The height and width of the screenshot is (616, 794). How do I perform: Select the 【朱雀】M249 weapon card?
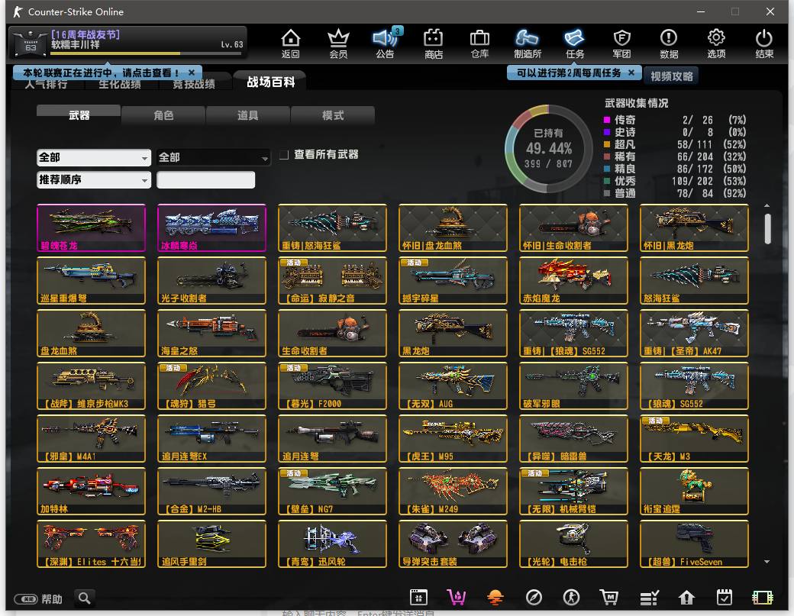click(x=453, y=491)
